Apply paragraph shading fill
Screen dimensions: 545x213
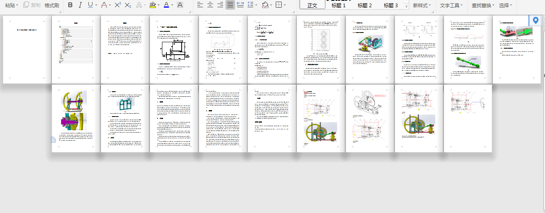tap(265, 5)
